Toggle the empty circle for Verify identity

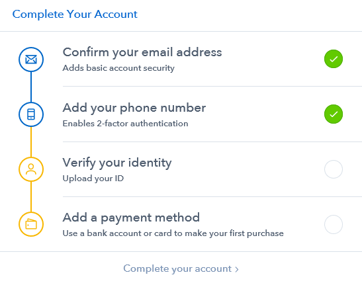pos(334,169)
